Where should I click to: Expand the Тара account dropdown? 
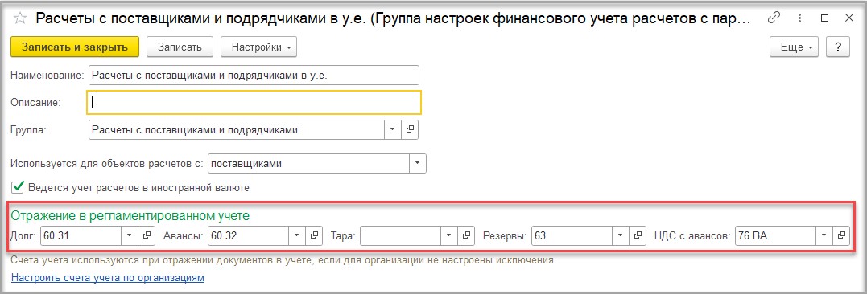point(449,236)
